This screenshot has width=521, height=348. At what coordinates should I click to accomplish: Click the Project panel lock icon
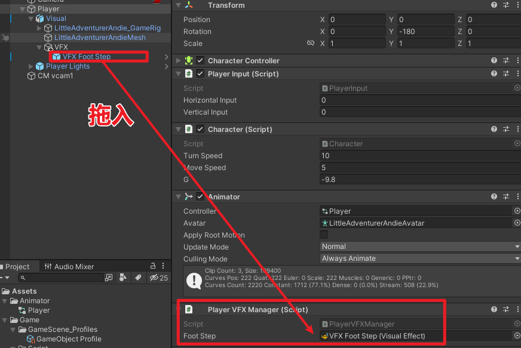point(153,267)
